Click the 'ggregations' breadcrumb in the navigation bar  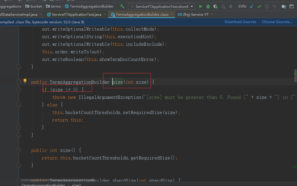pyautogui.click(x=10, y=6)
